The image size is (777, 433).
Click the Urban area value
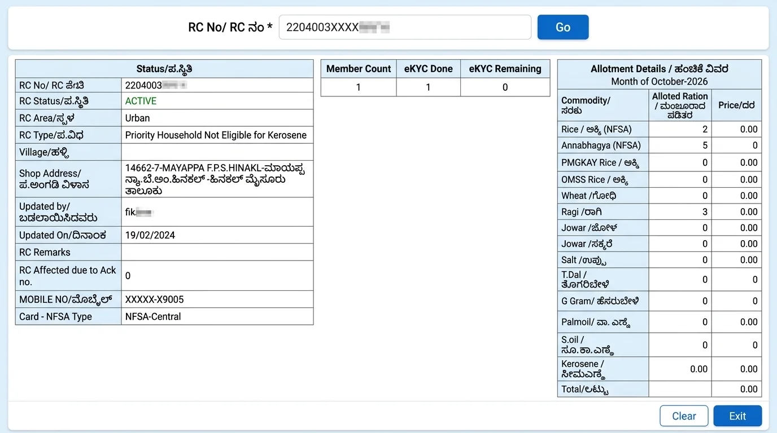137,118
